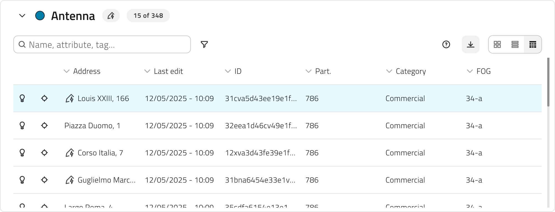Image resolution: width=555 pixels, height=212 pixels.
Task: Click Last edit date in Piazza Duomo row
Action: click(x=179, y=126)
